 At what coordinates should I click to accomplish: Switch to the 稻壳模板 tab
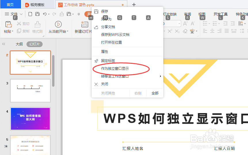point(37,5)
